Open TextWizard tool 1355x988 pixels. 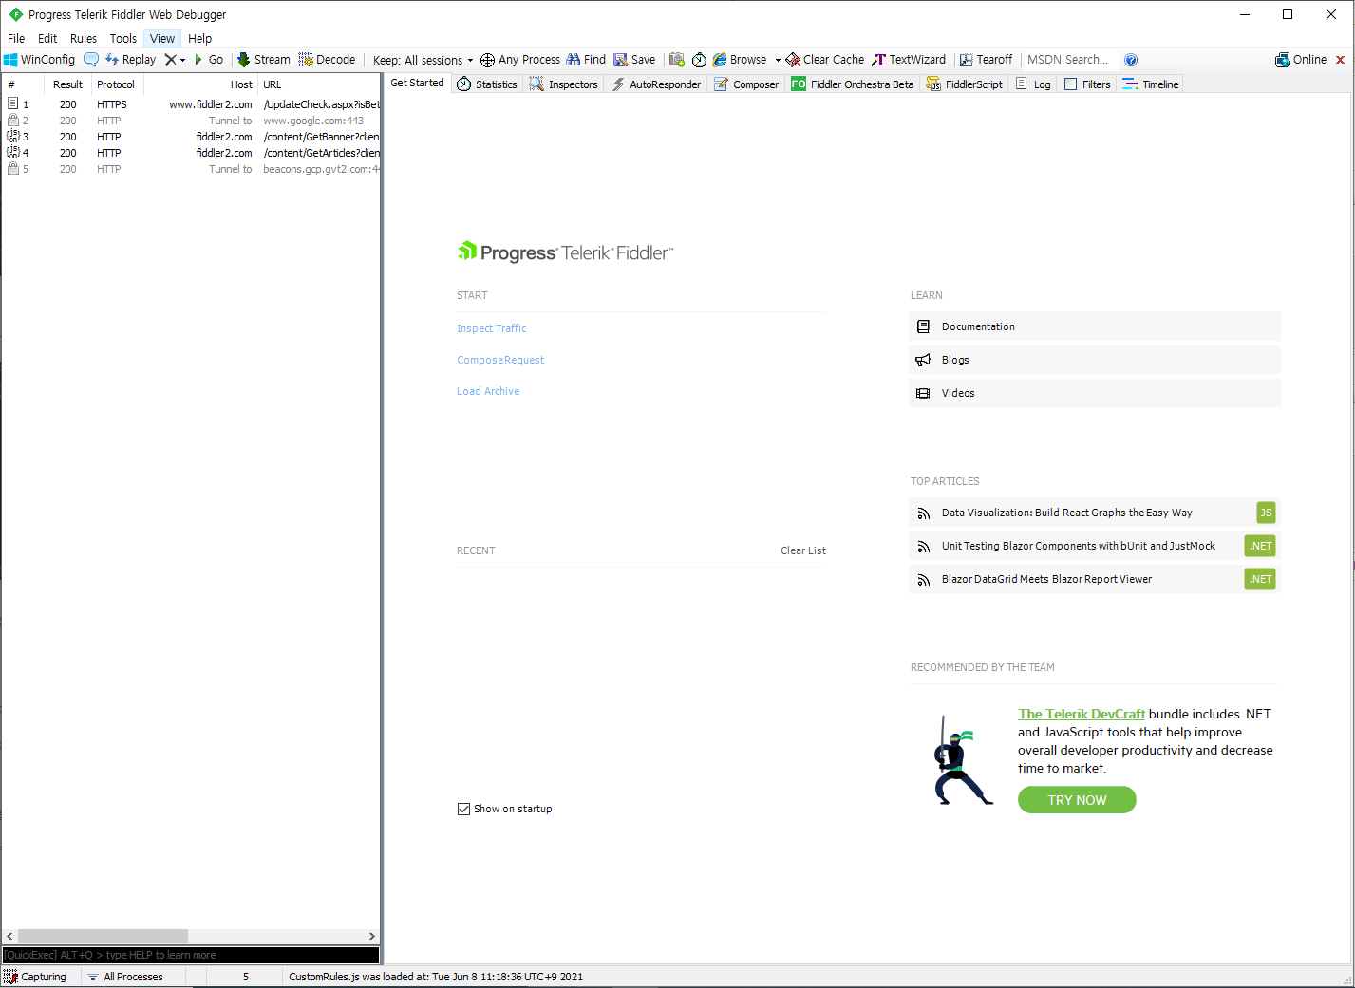[x=909, y=59]
